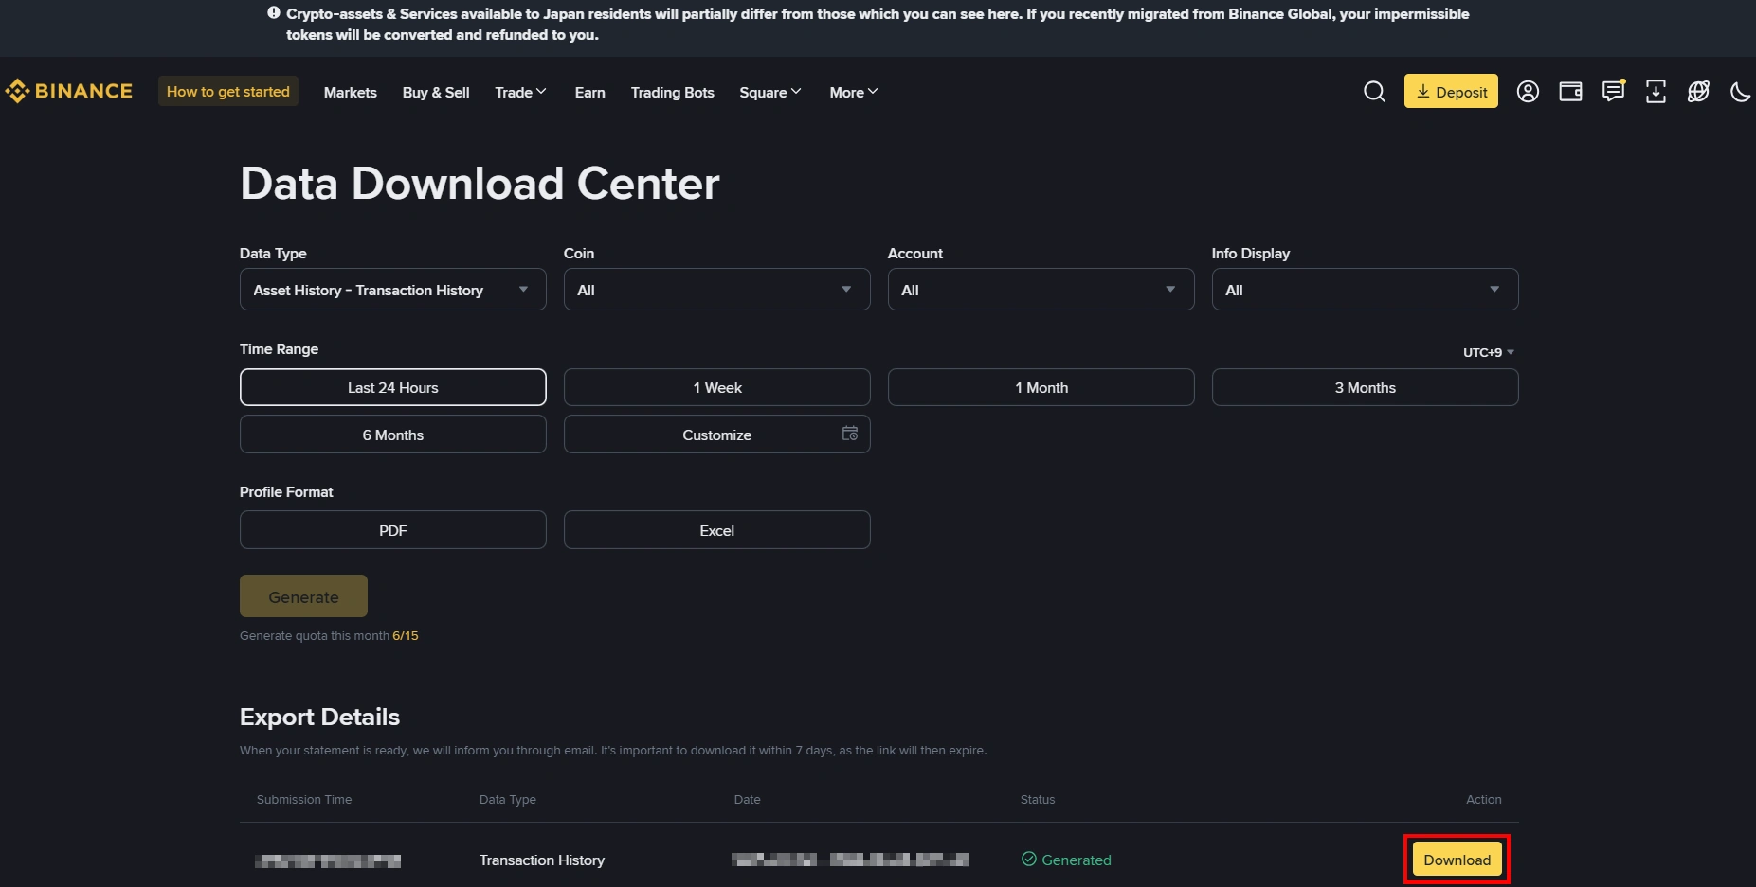Click the Transaction History table cell

point(542,860)
